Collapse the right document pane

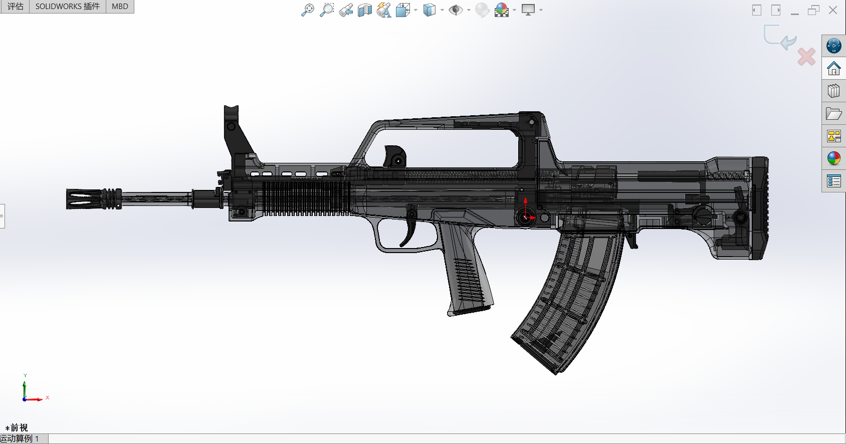(x=776, y=10)
